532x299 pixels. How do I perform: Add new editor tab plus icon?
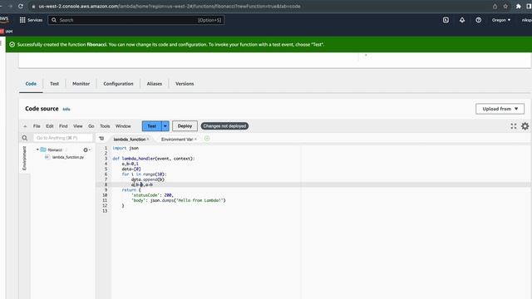pos(207,139)
